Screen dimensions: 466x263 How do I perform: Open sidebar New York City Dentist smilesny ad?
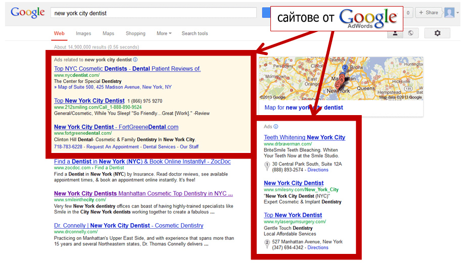point(294,183)
